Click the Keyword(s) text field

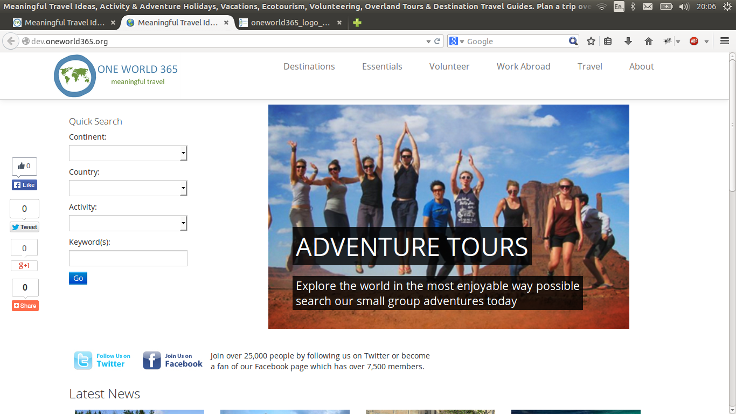click(x=128, y=258)
